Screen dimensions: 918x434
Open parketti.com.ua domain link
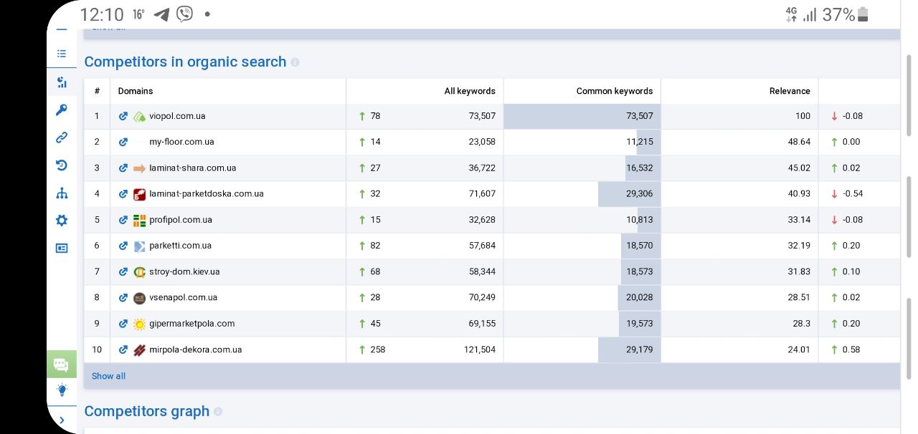pos(180,246)
